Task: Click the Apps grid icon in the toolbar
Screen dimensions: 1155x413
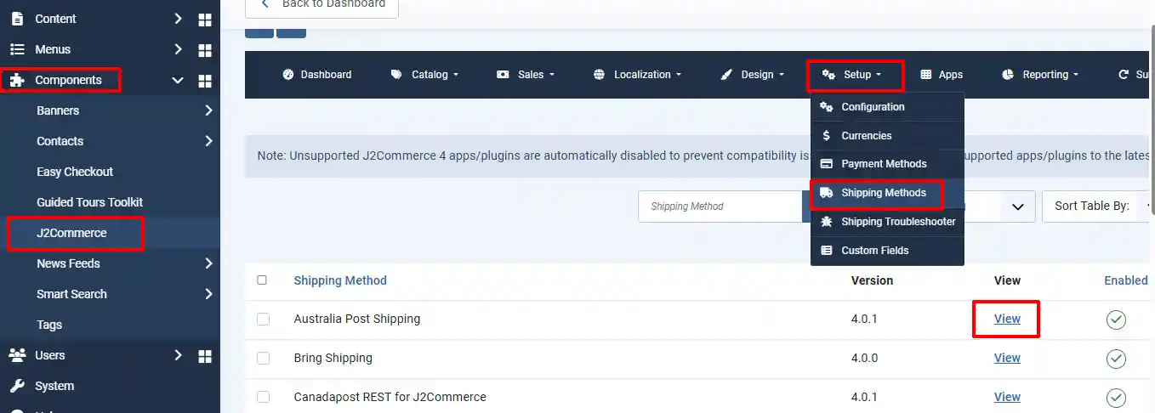Action: click(x=926, y=75)
